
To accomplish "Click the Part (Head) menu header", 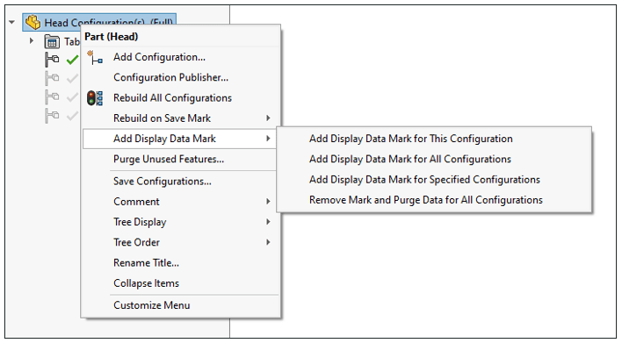I will [x=111, y=37].
